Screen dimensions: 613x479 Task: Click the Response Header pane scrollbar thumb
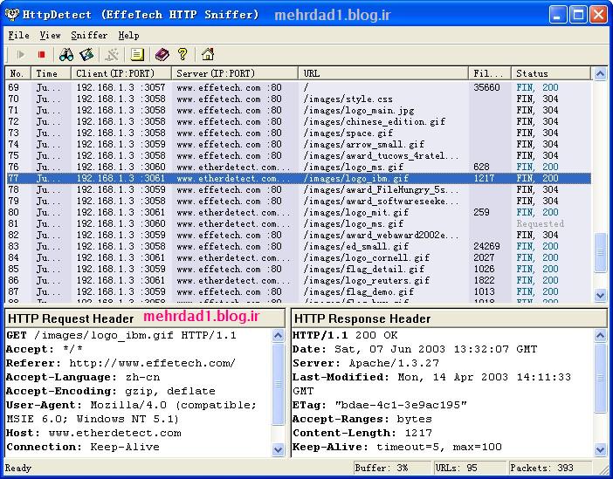600,378
